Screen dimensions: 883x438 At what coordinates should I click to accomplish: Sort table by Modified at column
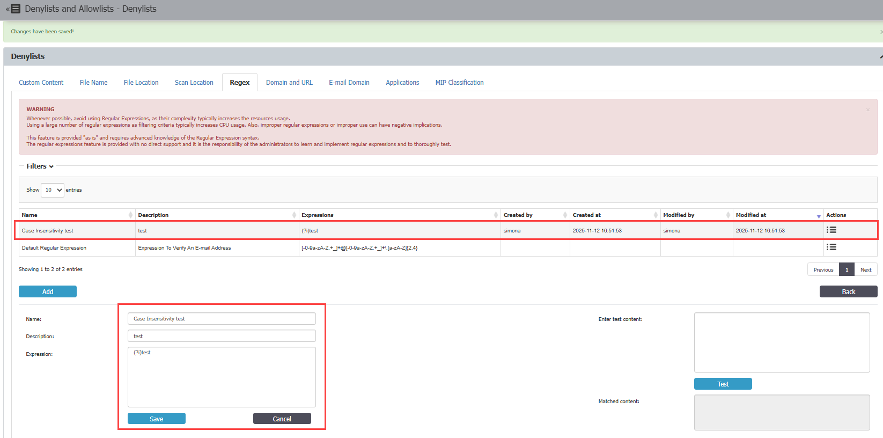(x=777, y=215)
